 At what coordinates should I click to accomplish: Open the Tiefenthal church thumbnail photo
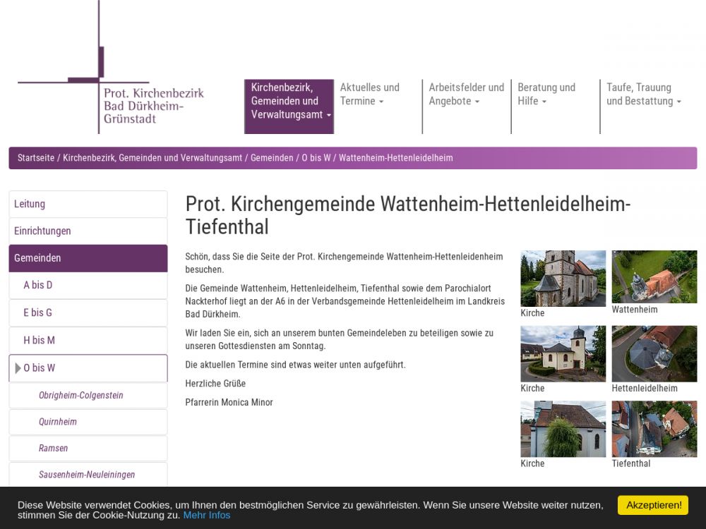[563, 429]
